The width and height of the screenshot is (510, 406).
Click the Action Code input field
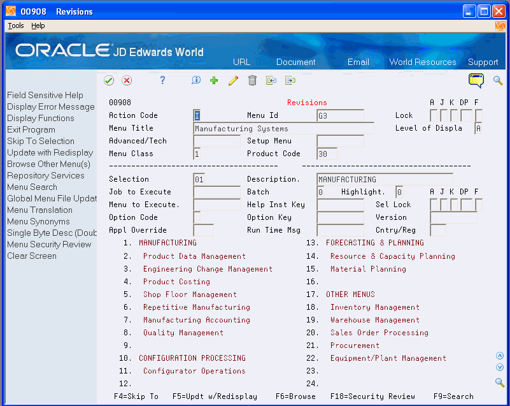(197, 115)
